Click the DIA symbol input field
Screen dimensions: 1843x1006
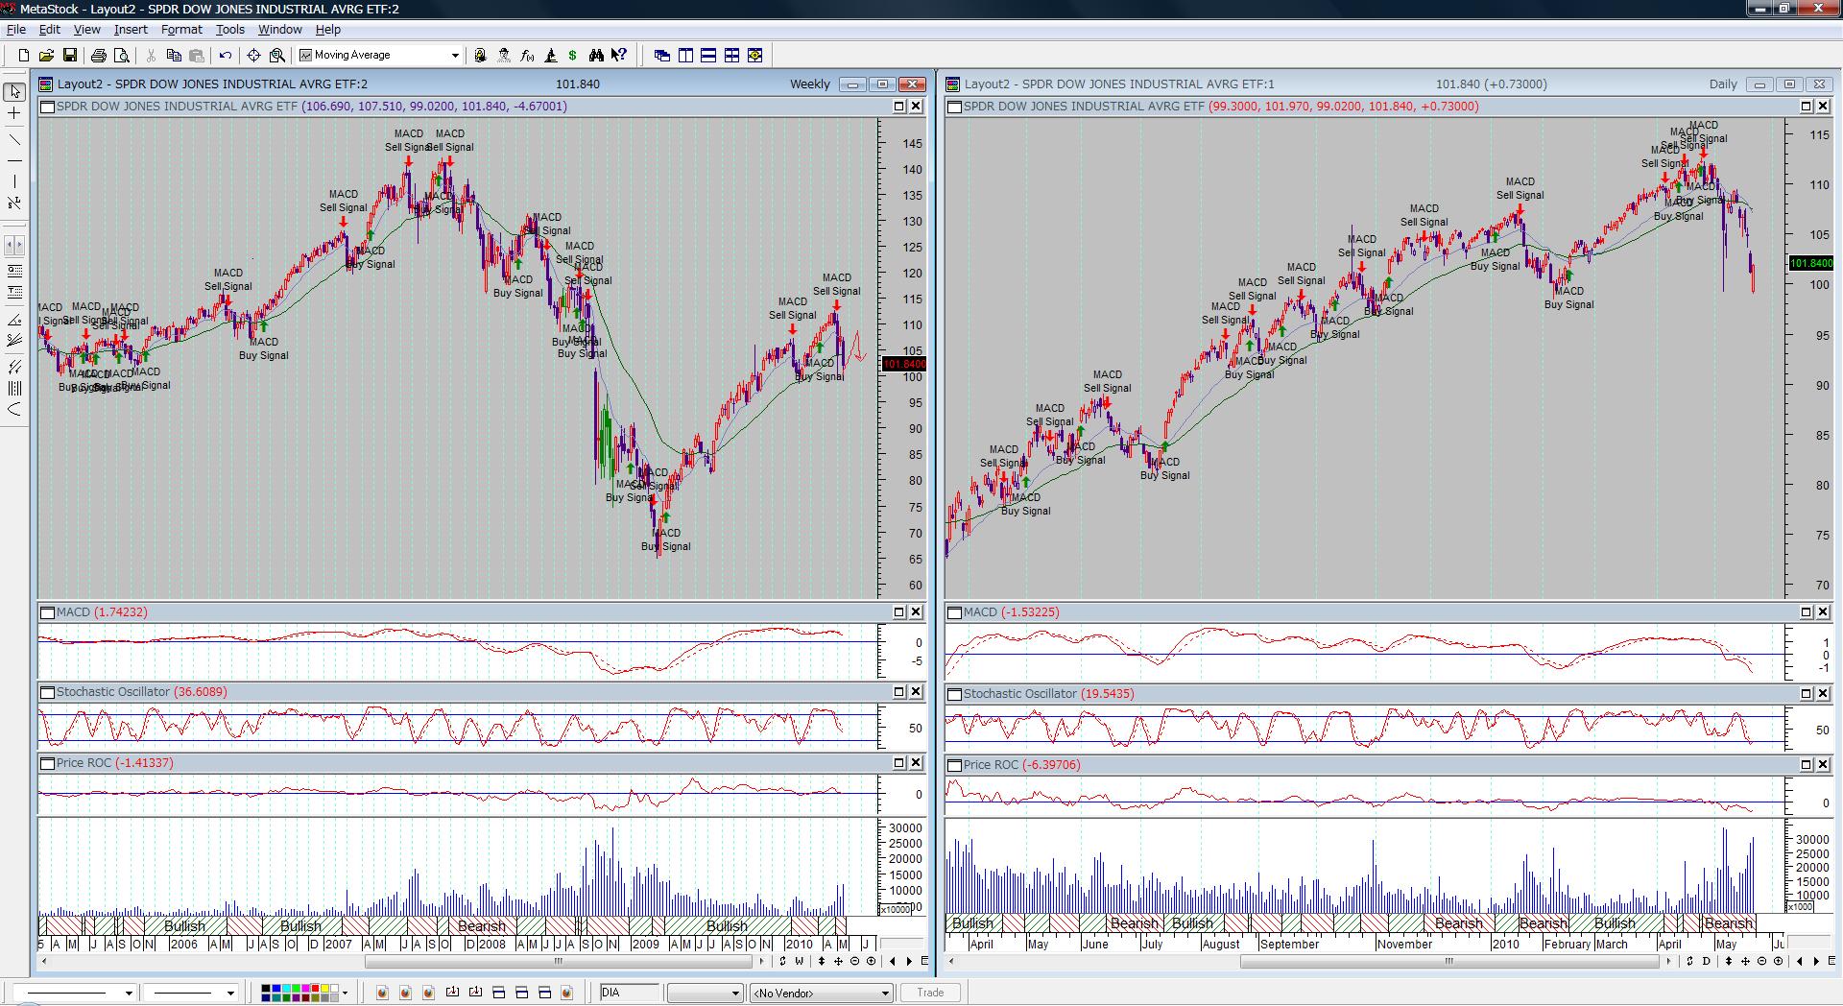pyautogui.click(x=629, y=993)
